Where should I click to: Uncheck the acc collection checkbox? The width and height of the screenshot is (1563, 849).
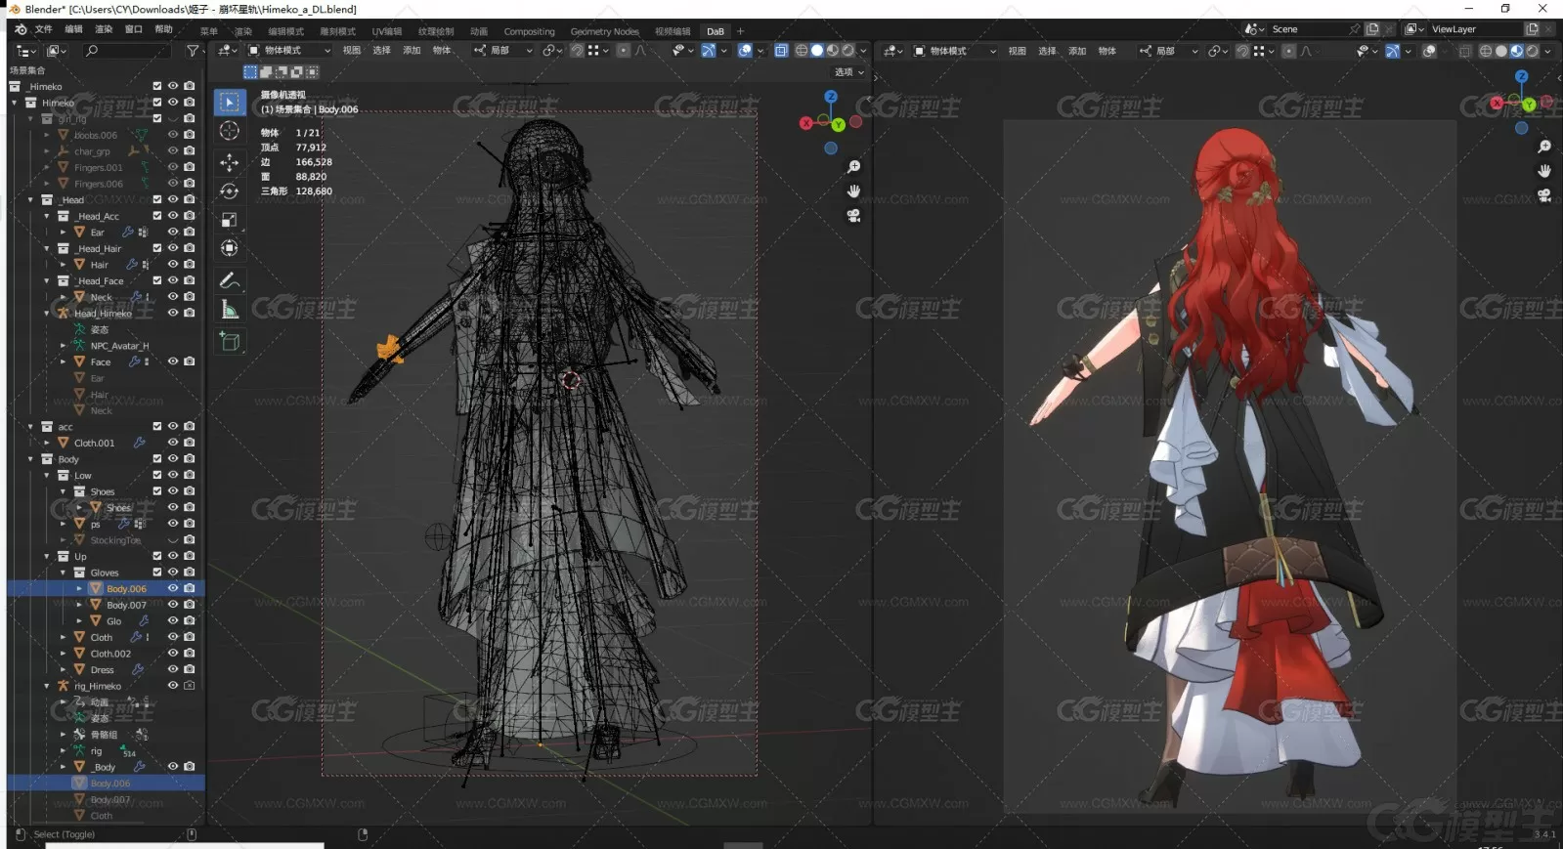point(157,427)
